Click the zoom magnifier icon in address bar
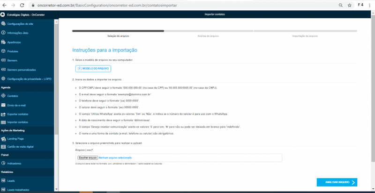Viewport: 375px width, 193px height. [x=341, y=5]
